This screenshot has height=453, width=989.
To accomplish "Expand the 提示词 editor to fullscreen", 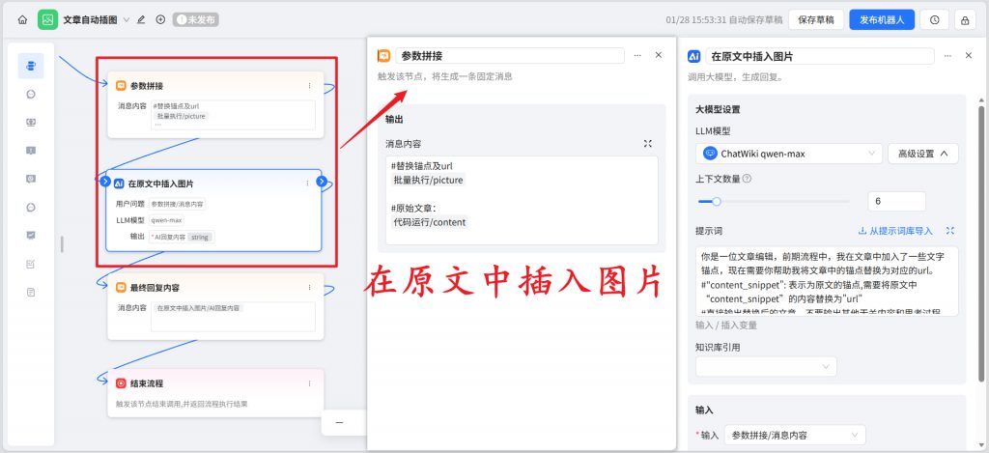I will pos(950,231).
